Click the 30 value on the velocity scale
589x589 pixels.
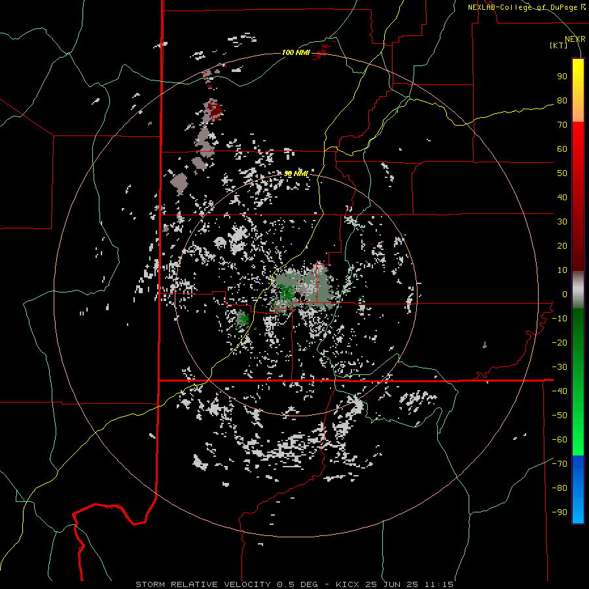point(562,222)
